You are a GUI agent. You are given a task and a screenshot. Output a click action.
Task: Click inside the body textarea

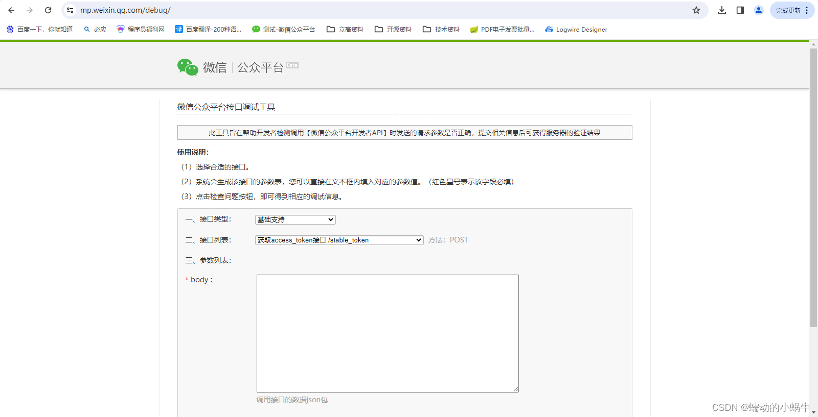tap(388, 333)
